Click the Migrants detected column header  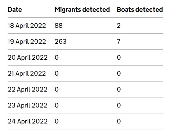82,10
